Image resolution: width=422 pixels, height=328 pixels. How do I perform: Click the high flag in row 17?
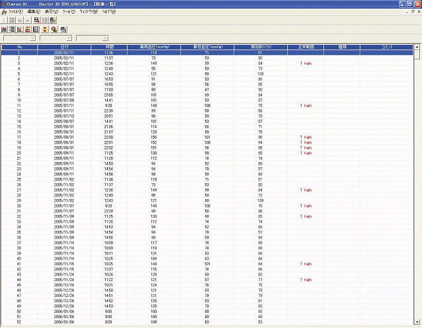(x=306, y=138)
